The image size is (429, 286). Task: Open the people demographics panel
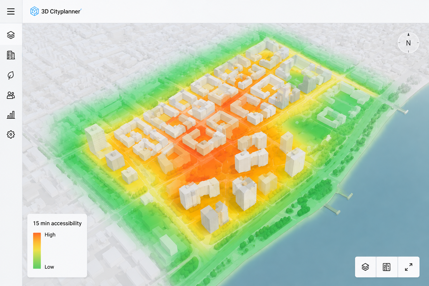11,95
